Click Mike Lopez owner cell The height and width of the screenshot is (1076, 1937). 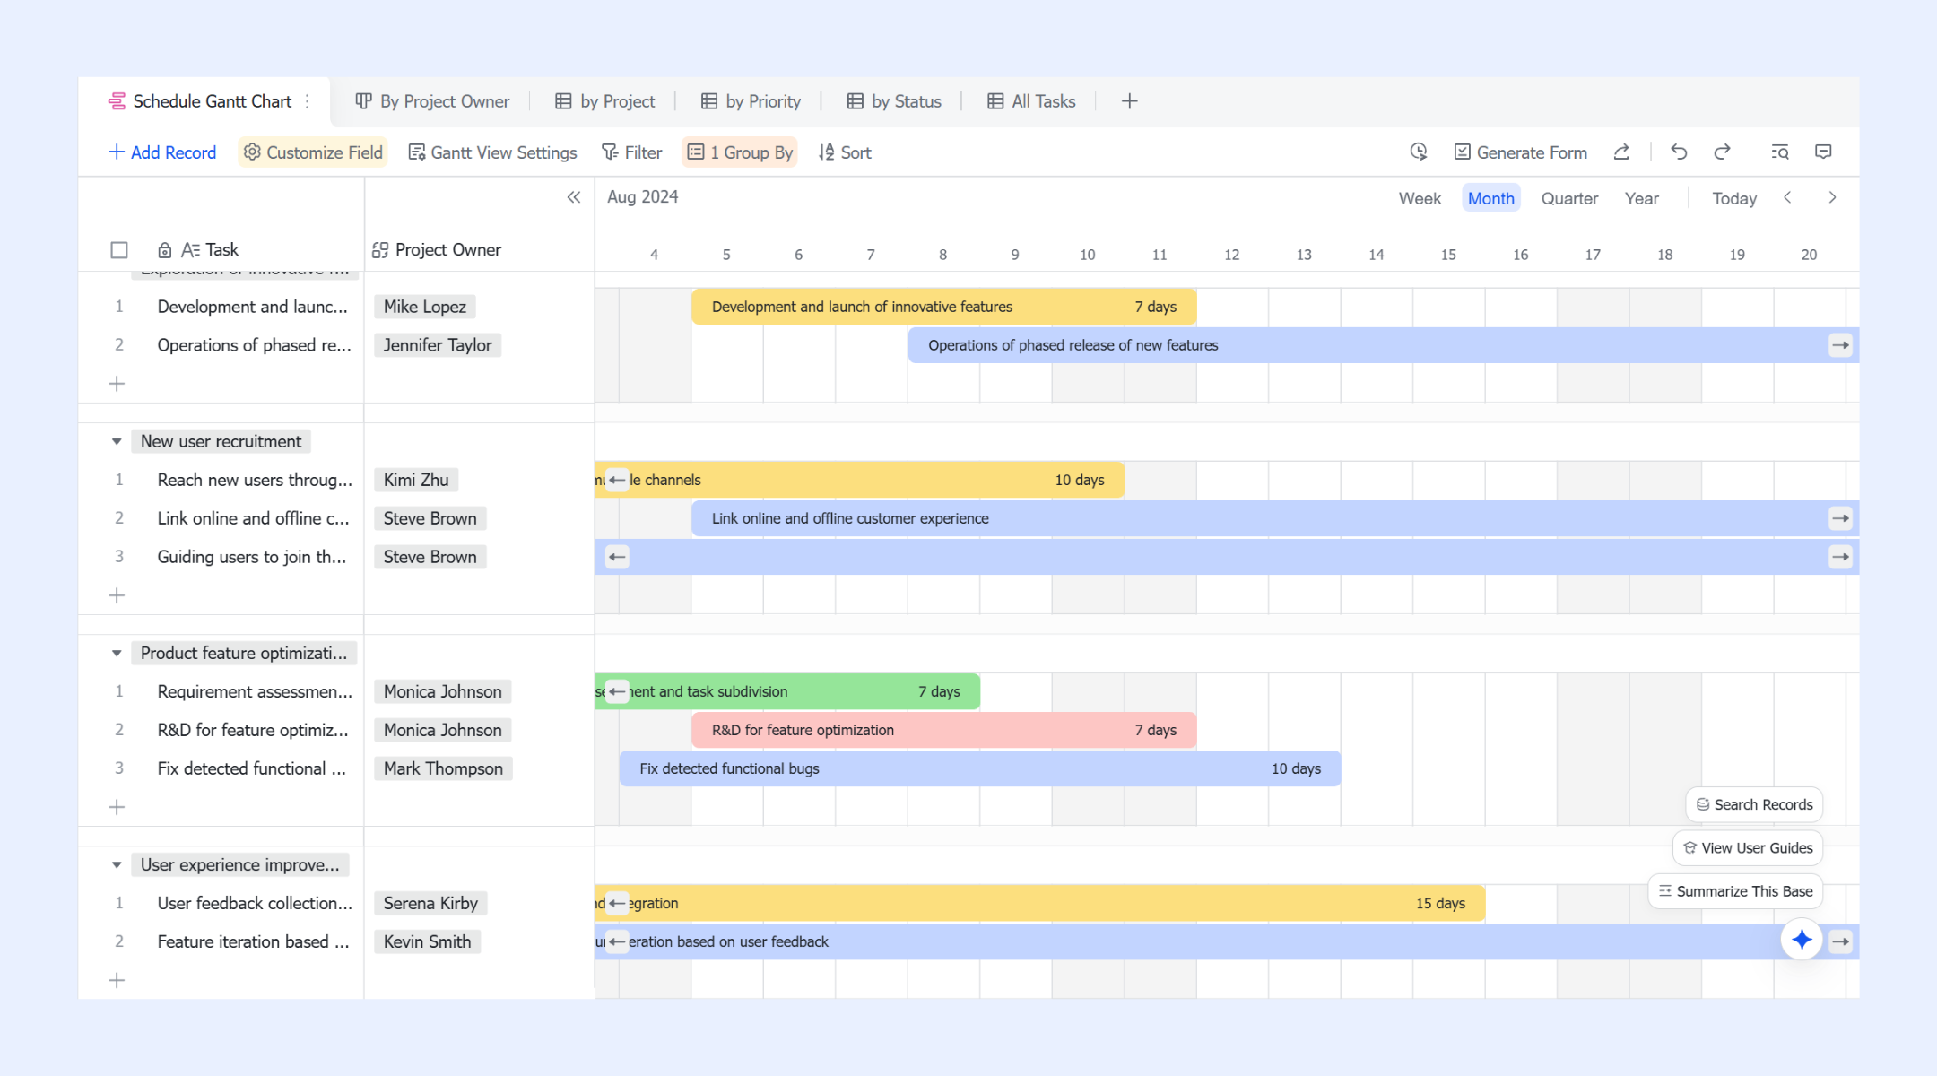[425, 307]
